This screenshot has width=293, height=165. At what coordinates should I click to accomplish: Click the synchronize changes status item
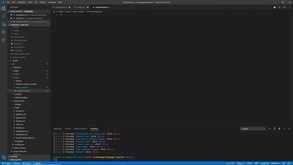[17, 163]
